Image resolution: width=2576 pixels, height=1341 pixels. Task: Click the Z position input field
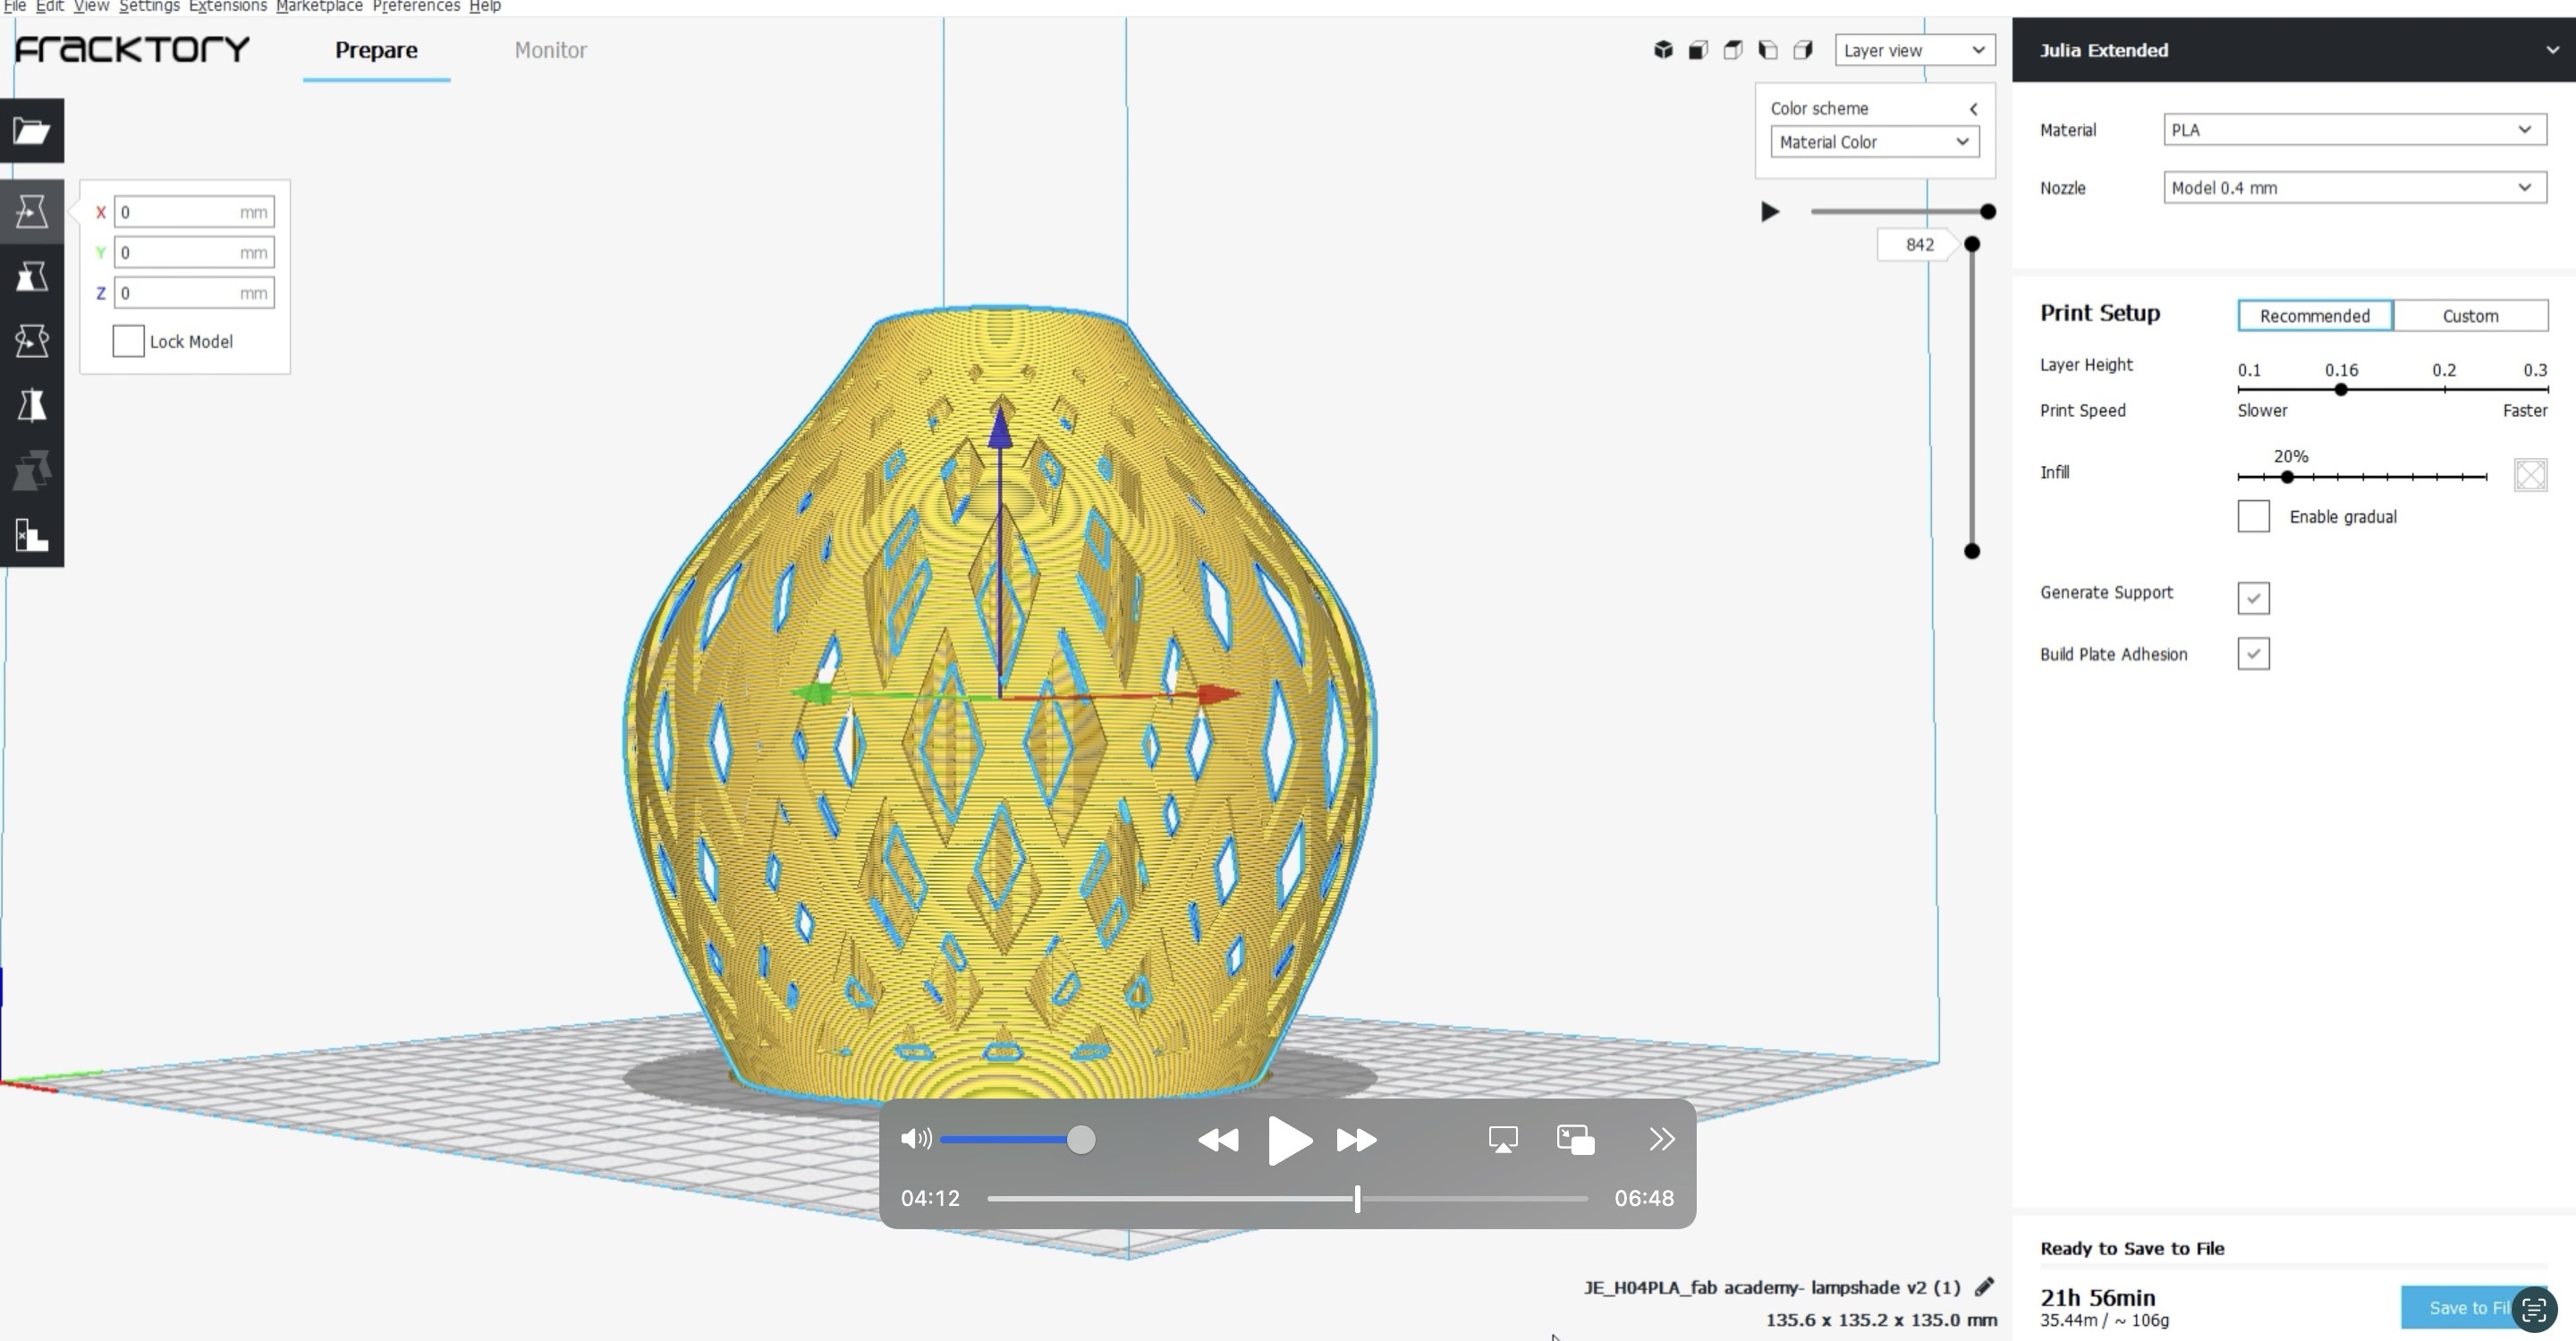pyautogui.click(x=194, y=293)
